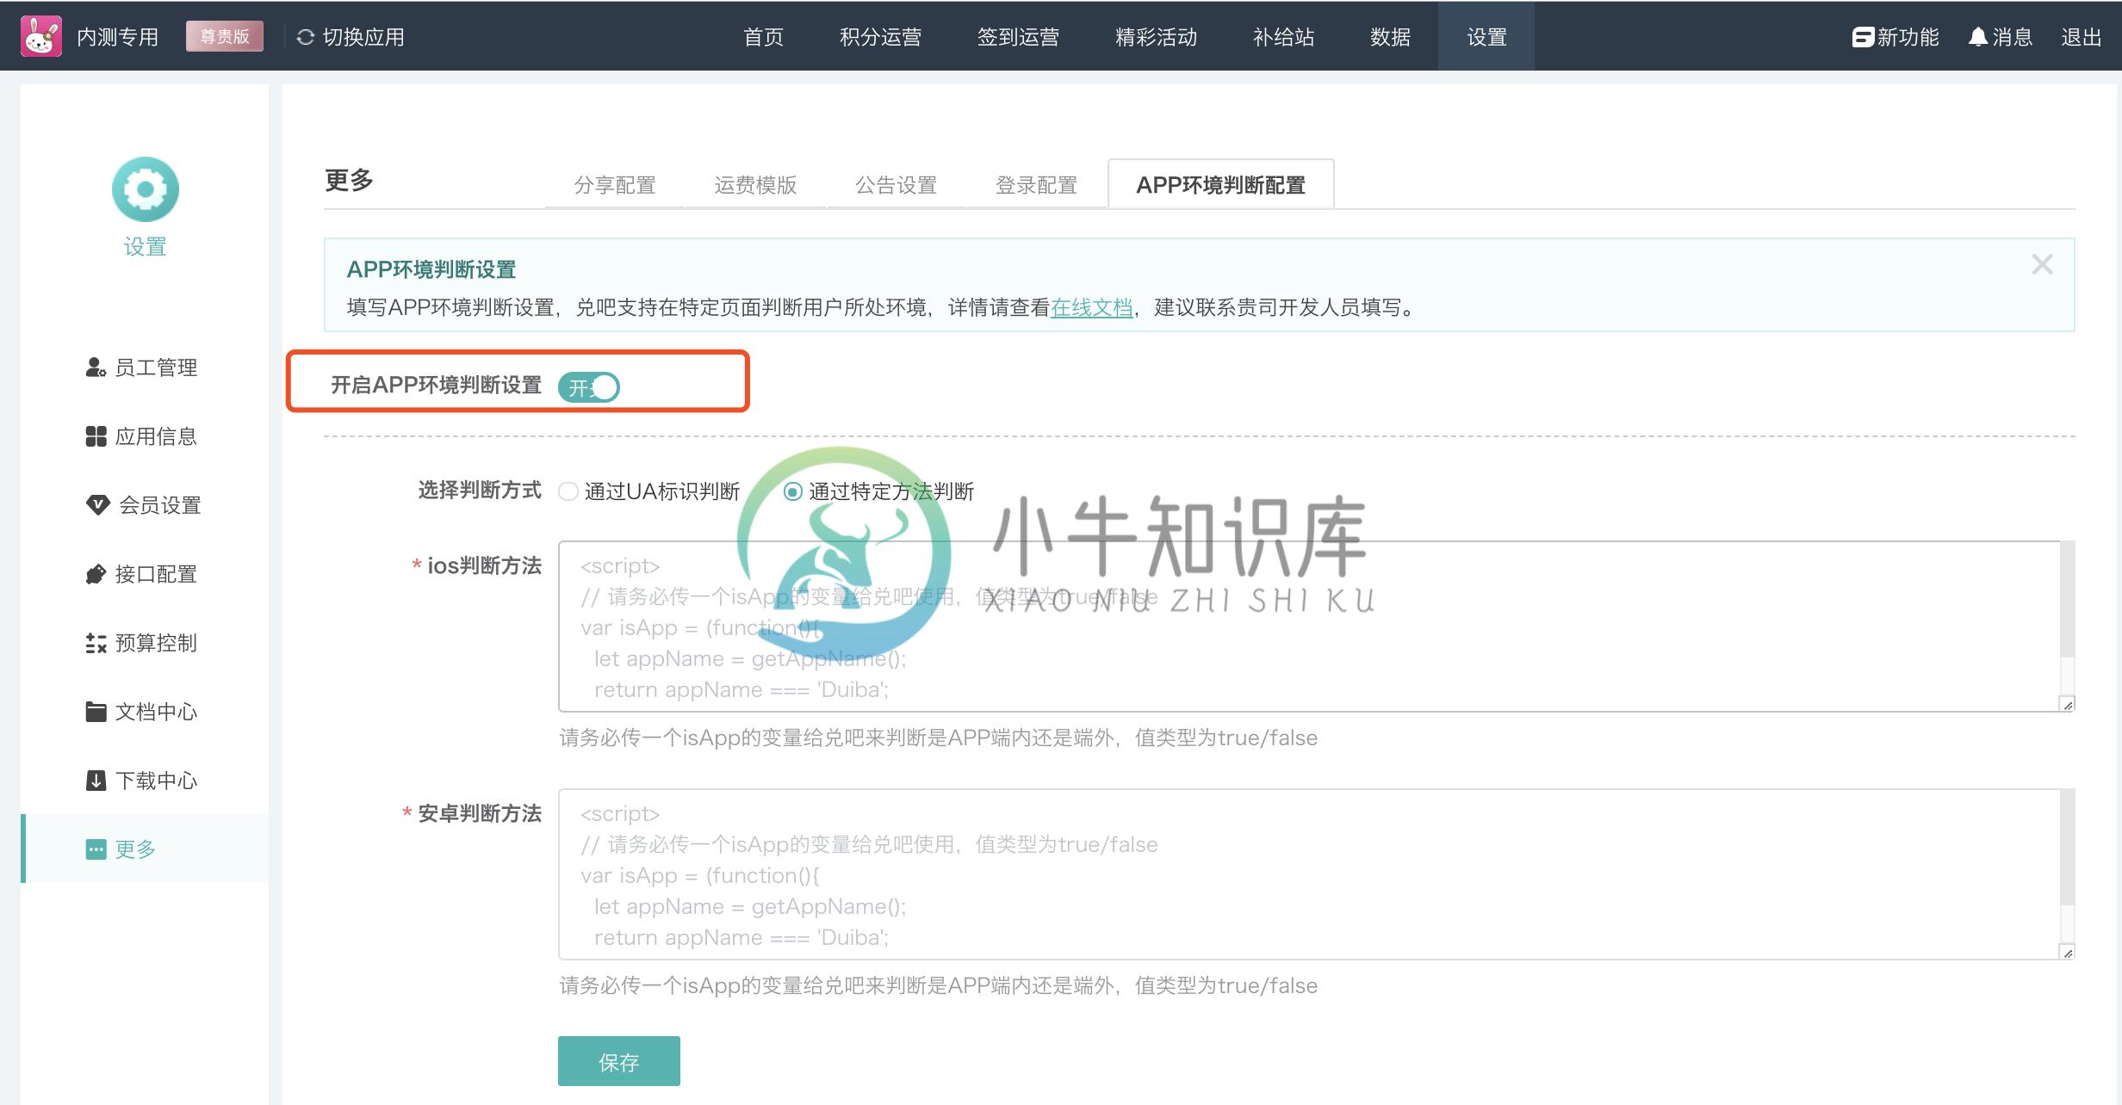Toggle the 开启APP环境判断设置 switch
The image size is (2122, 1105).
coord(589,387)
